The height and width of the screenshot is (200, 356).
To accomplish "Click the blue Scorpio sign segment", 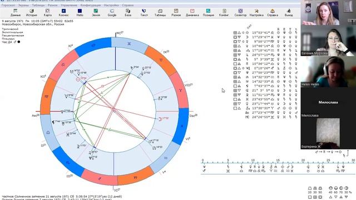I will tap(67, 162).
